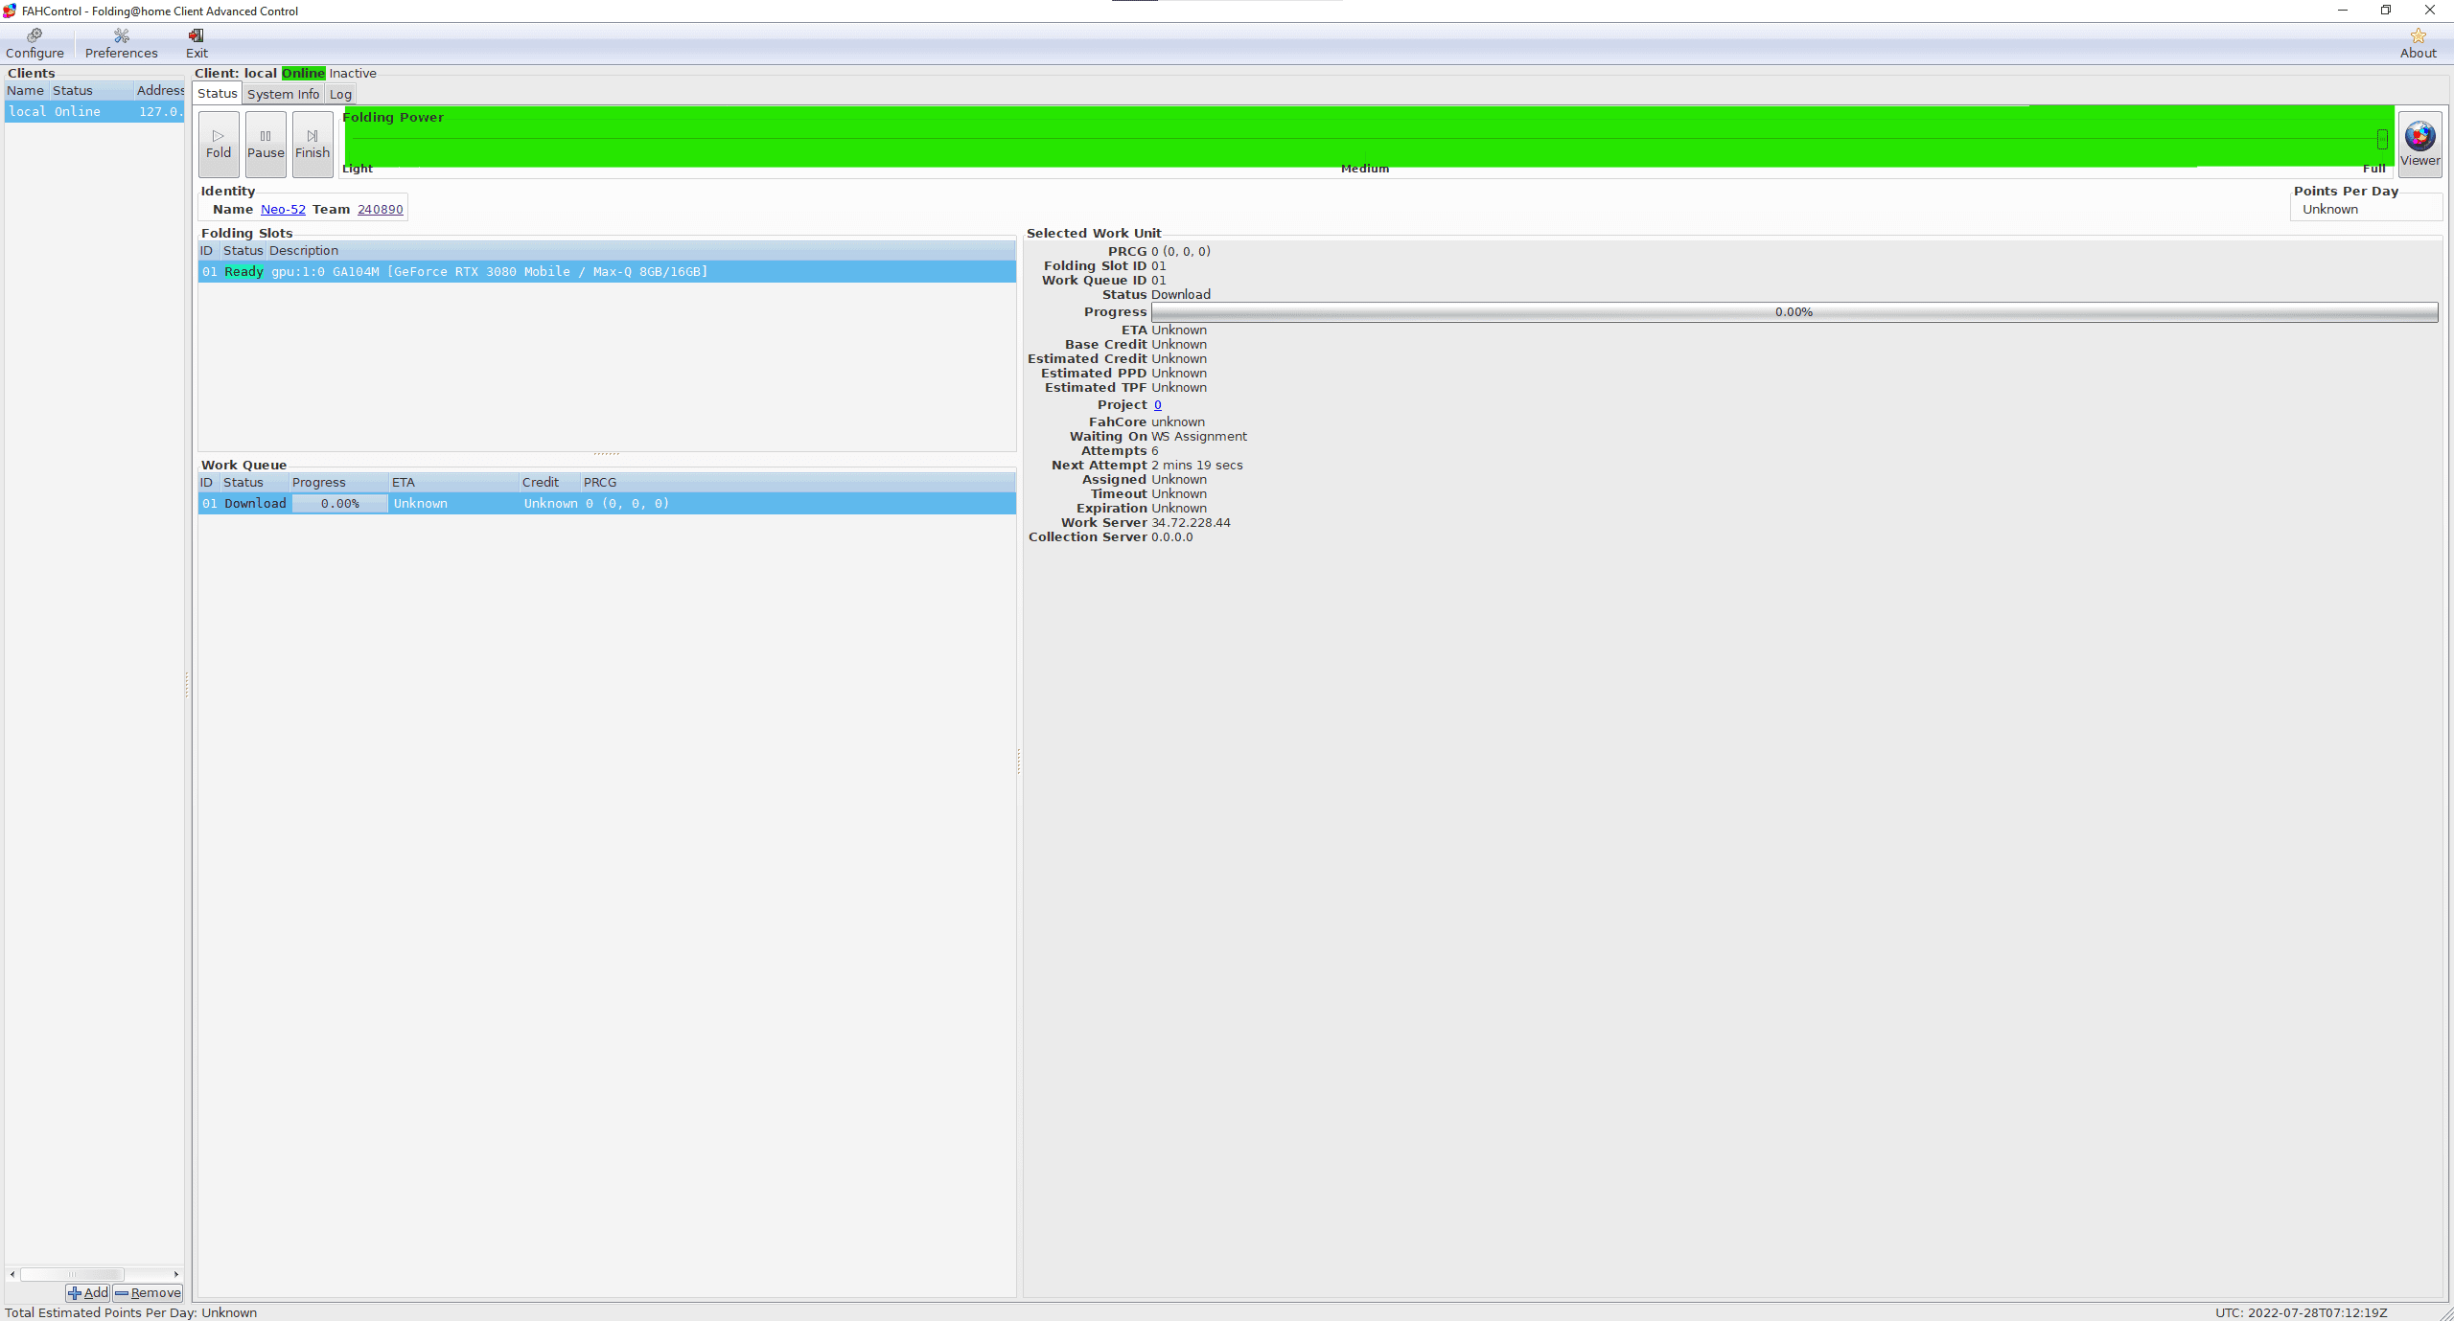
Task: Click the clients horizontal scrollbar thumb
Action: 72,1274
